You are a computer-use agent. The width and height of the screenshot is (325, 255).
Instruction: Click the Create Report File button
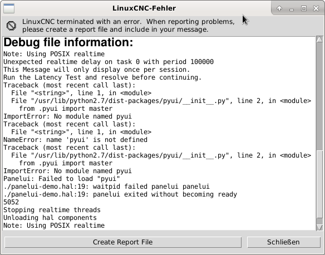[x=123, y=242]
